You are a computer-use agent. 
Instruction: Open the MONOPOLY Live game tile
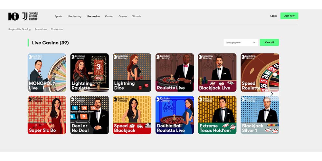[47, 72]
